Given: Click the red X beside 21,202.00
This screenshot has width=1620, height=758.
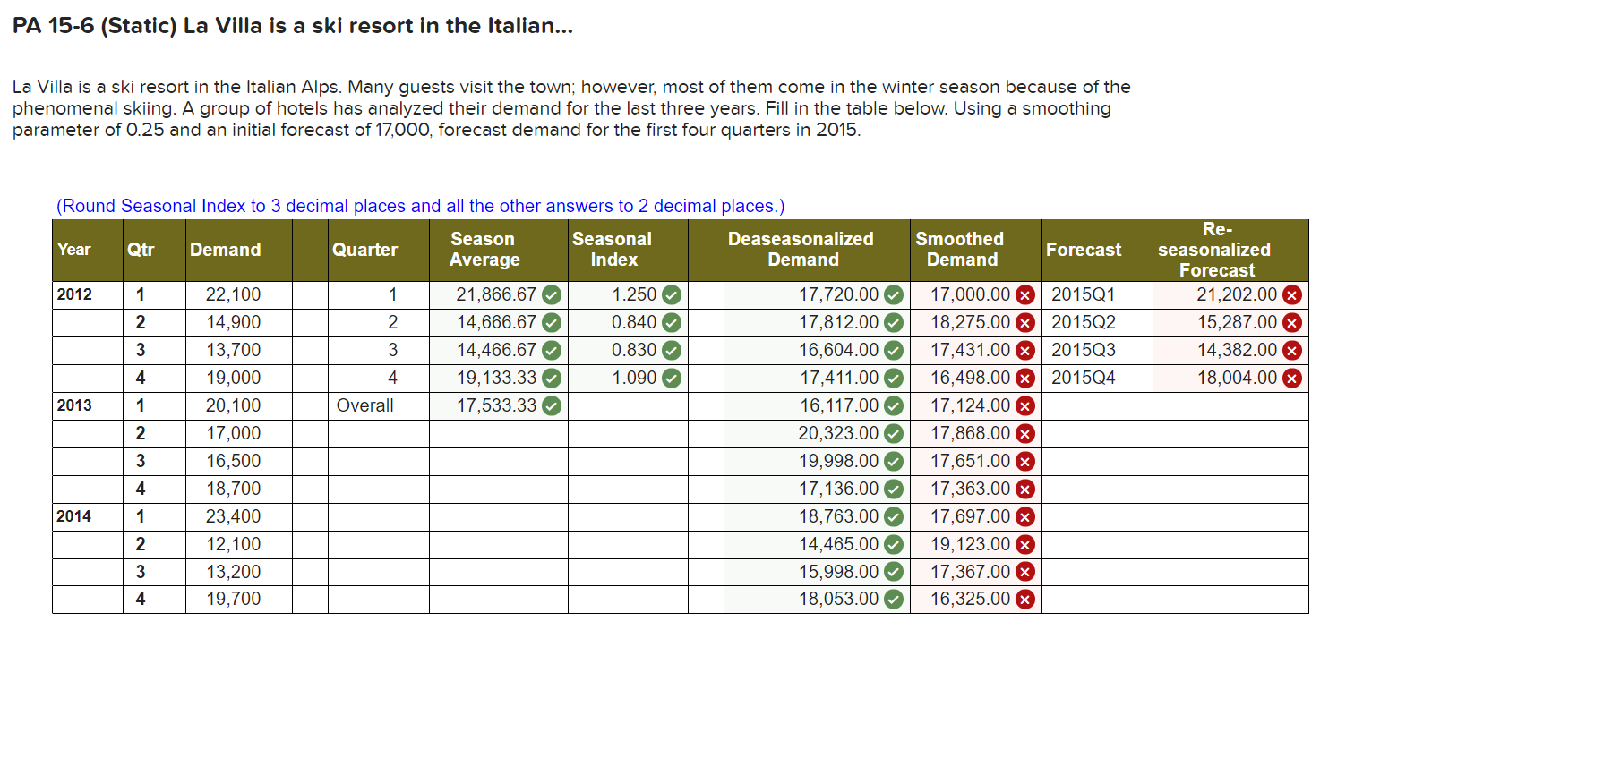Looking at the screenshot, I should 1292,295.
